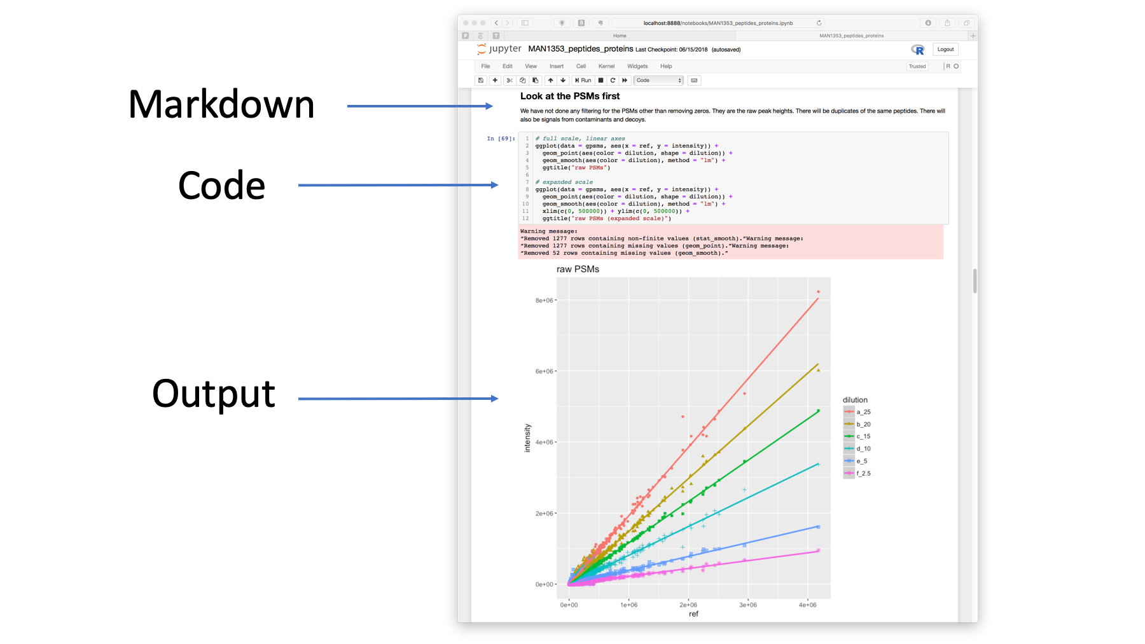Show all tabs overview icon

tap(966, 23)
